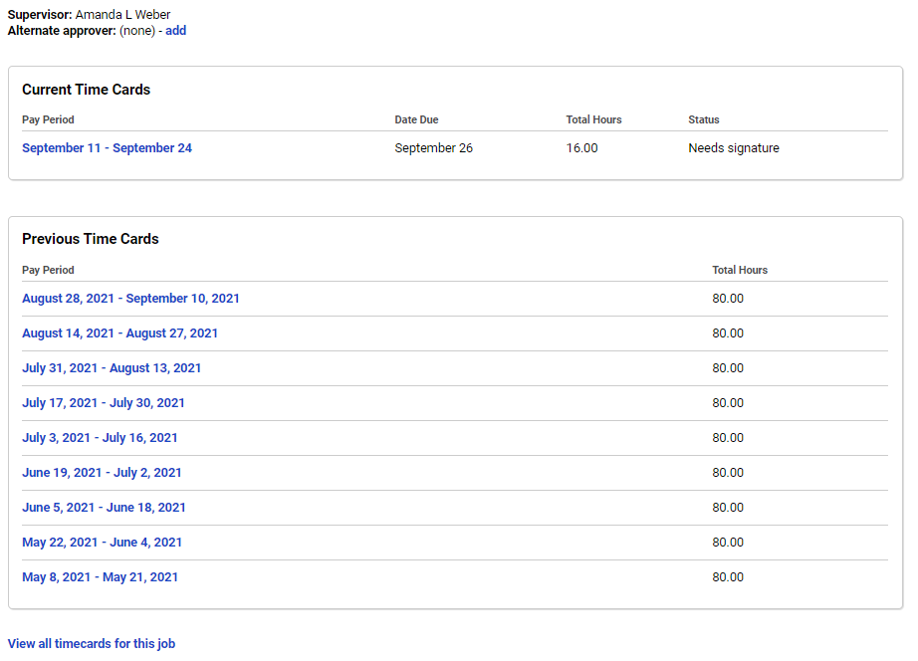Open July 31, 2021 - August 13, 2021 timecard
The height and width of the screenshot is (661, 918).
tap(112, 368)
